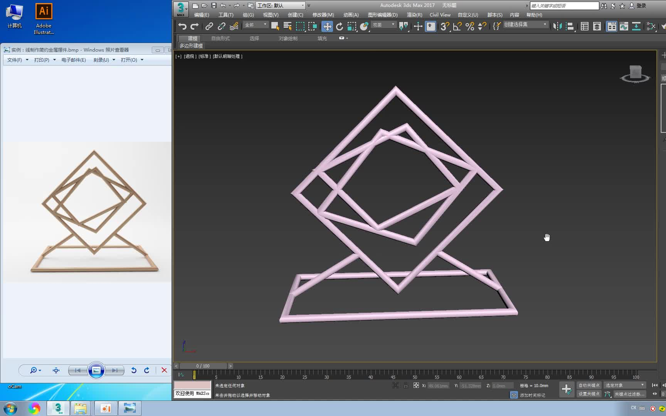Enable 自动关键点 auto key mode

(x=589, y=385)
